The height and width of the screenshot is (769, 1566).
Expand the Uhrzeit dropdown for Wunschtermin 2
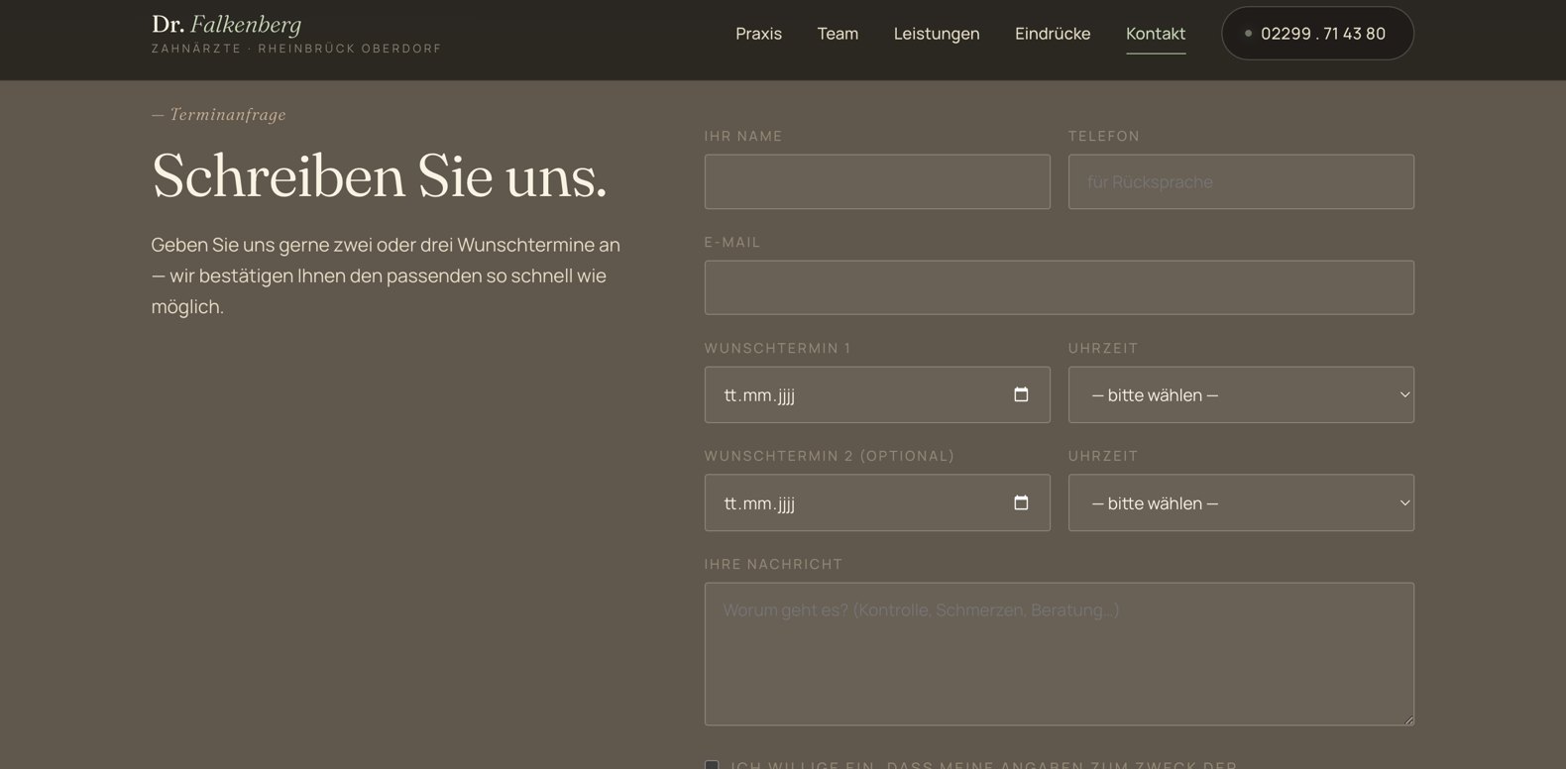1241,502
